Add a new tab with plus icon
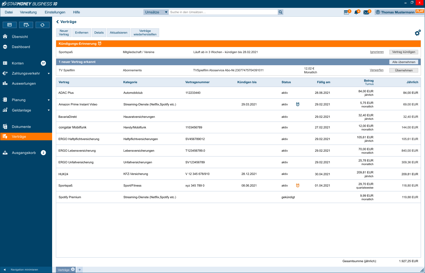Screen dimensions: 425x273 (80, 270)
